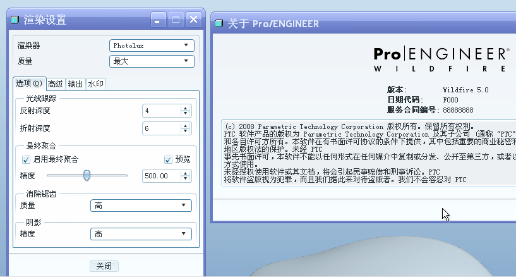Click the 关于 Pro/ENGINEER title bar icon
516x277 pixels.
coord(219,23)
